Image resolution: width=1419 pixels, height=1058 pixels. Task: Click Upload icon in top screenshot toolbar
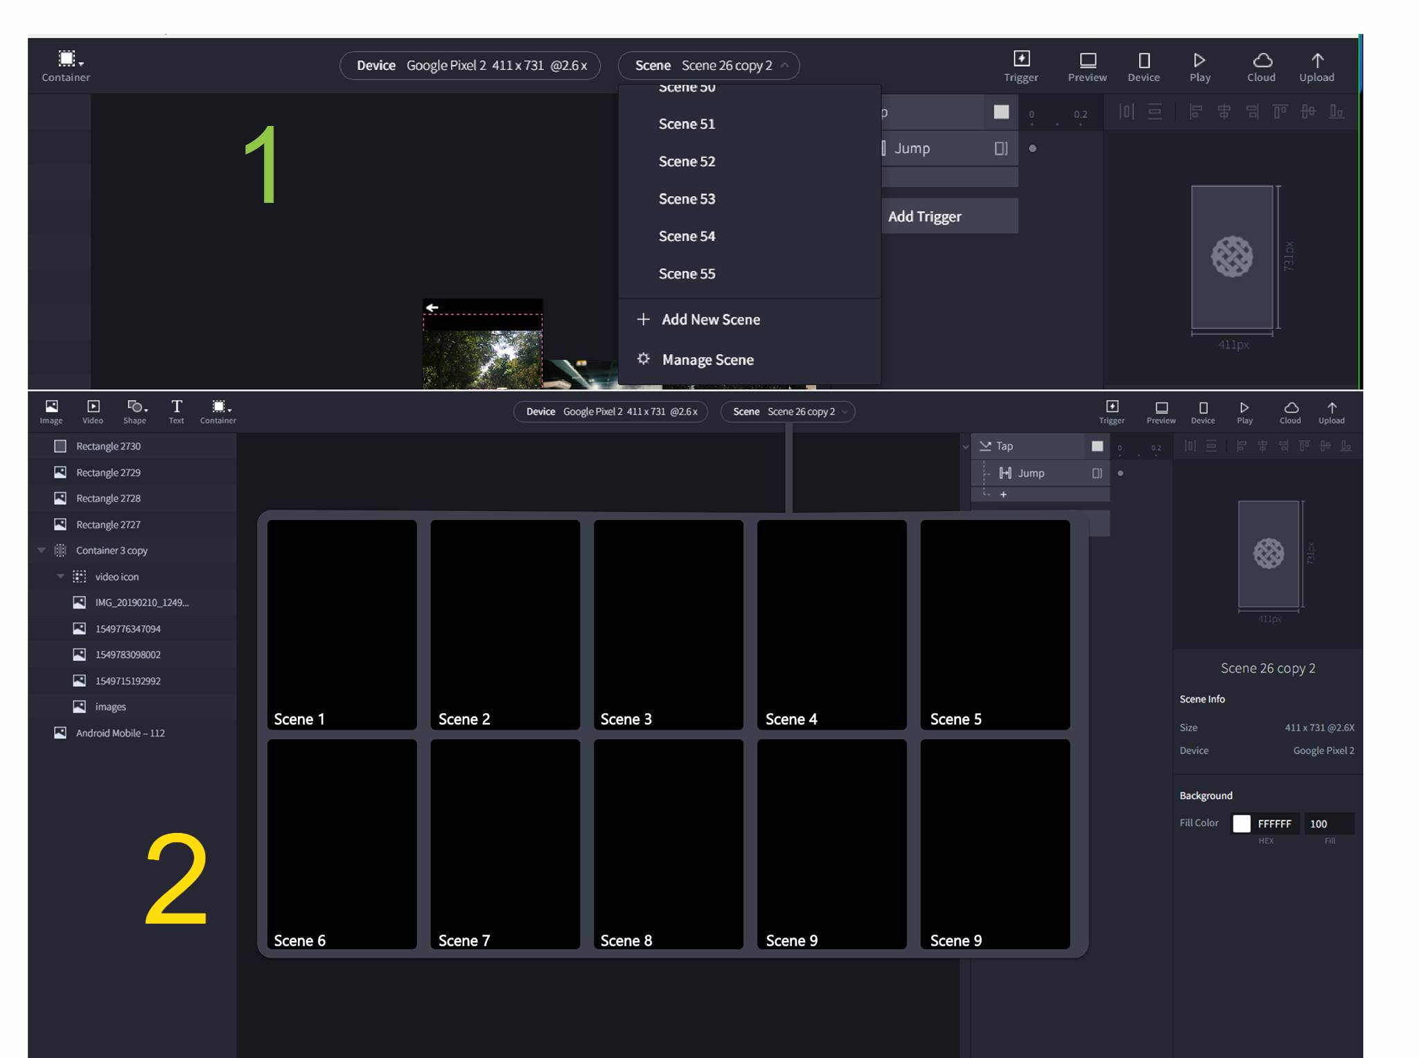(1317, 66)
